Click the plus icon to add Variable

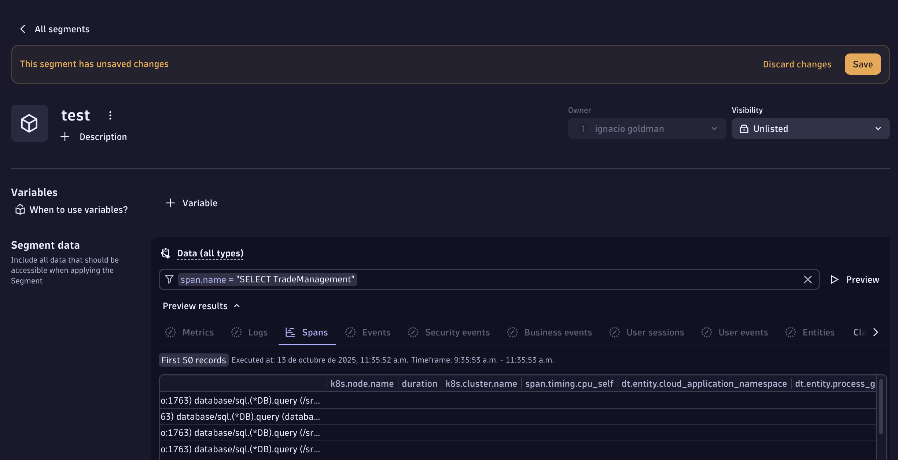170,203
